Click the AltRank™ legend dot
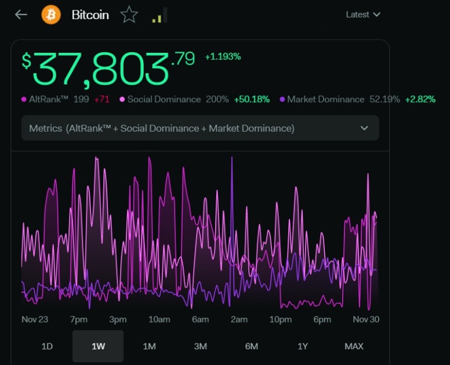Screen dimensions: 450x365 tap(24, 100)
